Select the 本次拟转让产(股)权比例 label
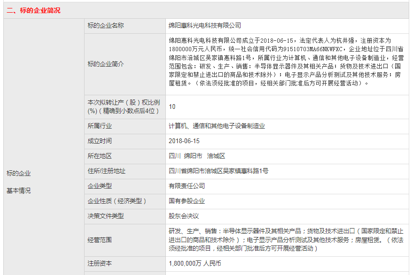This screenshot has height=275, width=413. (x=124, y=107)
